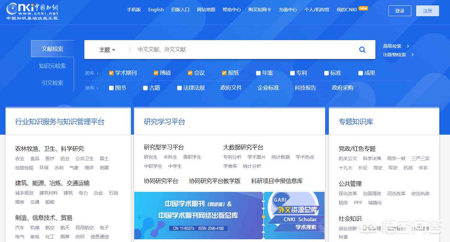Open 充值中心
The height and width of the screenshot is (242, 450).
coord(288,9)
